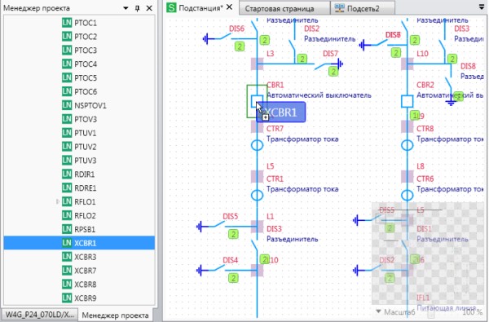The height and width of the screenshot is (322, 489).
Task: Select the XCBR1 tree item
Action: pos(79,243)
